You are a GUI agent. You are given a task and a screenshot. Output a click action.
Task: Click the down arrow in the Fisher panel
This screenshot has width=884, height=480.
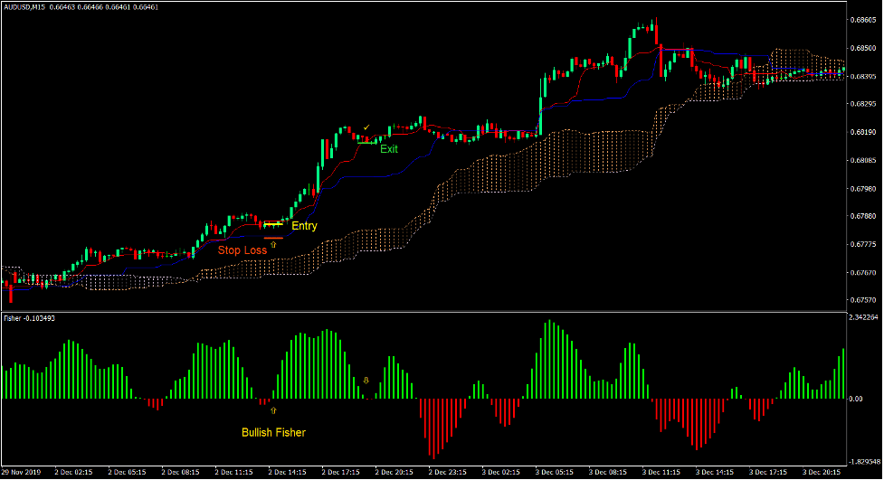click(366, 381)
